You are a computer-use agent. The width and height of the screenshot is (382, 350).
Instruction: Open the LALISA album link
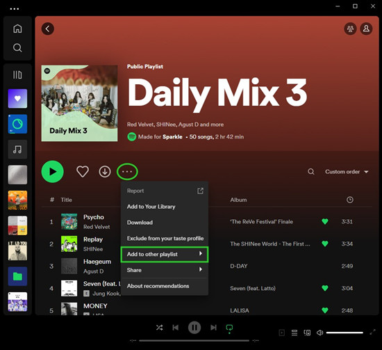[240, 310]
